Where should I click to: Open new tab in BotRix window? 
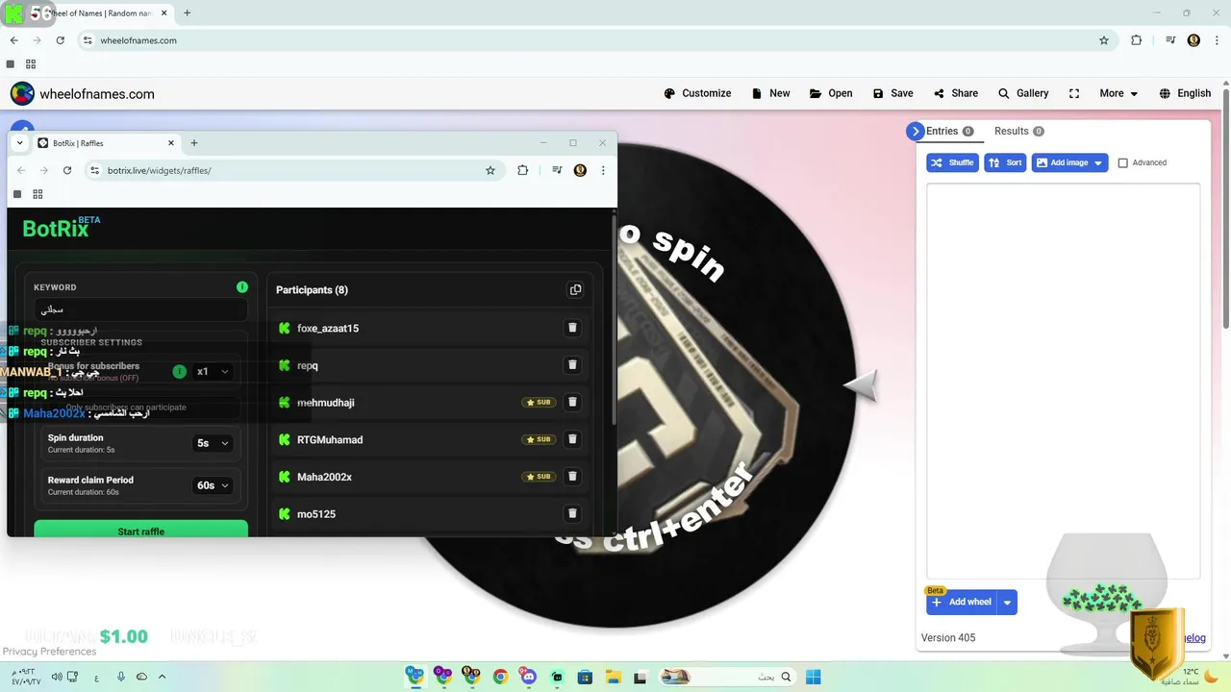pyautogui.click(x=194, y=143)
